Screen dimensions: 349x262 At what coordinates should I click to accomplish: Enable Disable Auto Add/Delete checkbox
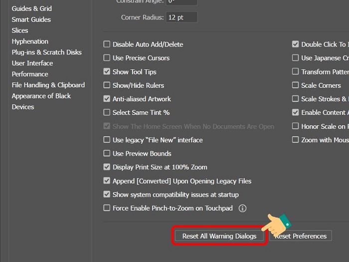coord(107,44)
